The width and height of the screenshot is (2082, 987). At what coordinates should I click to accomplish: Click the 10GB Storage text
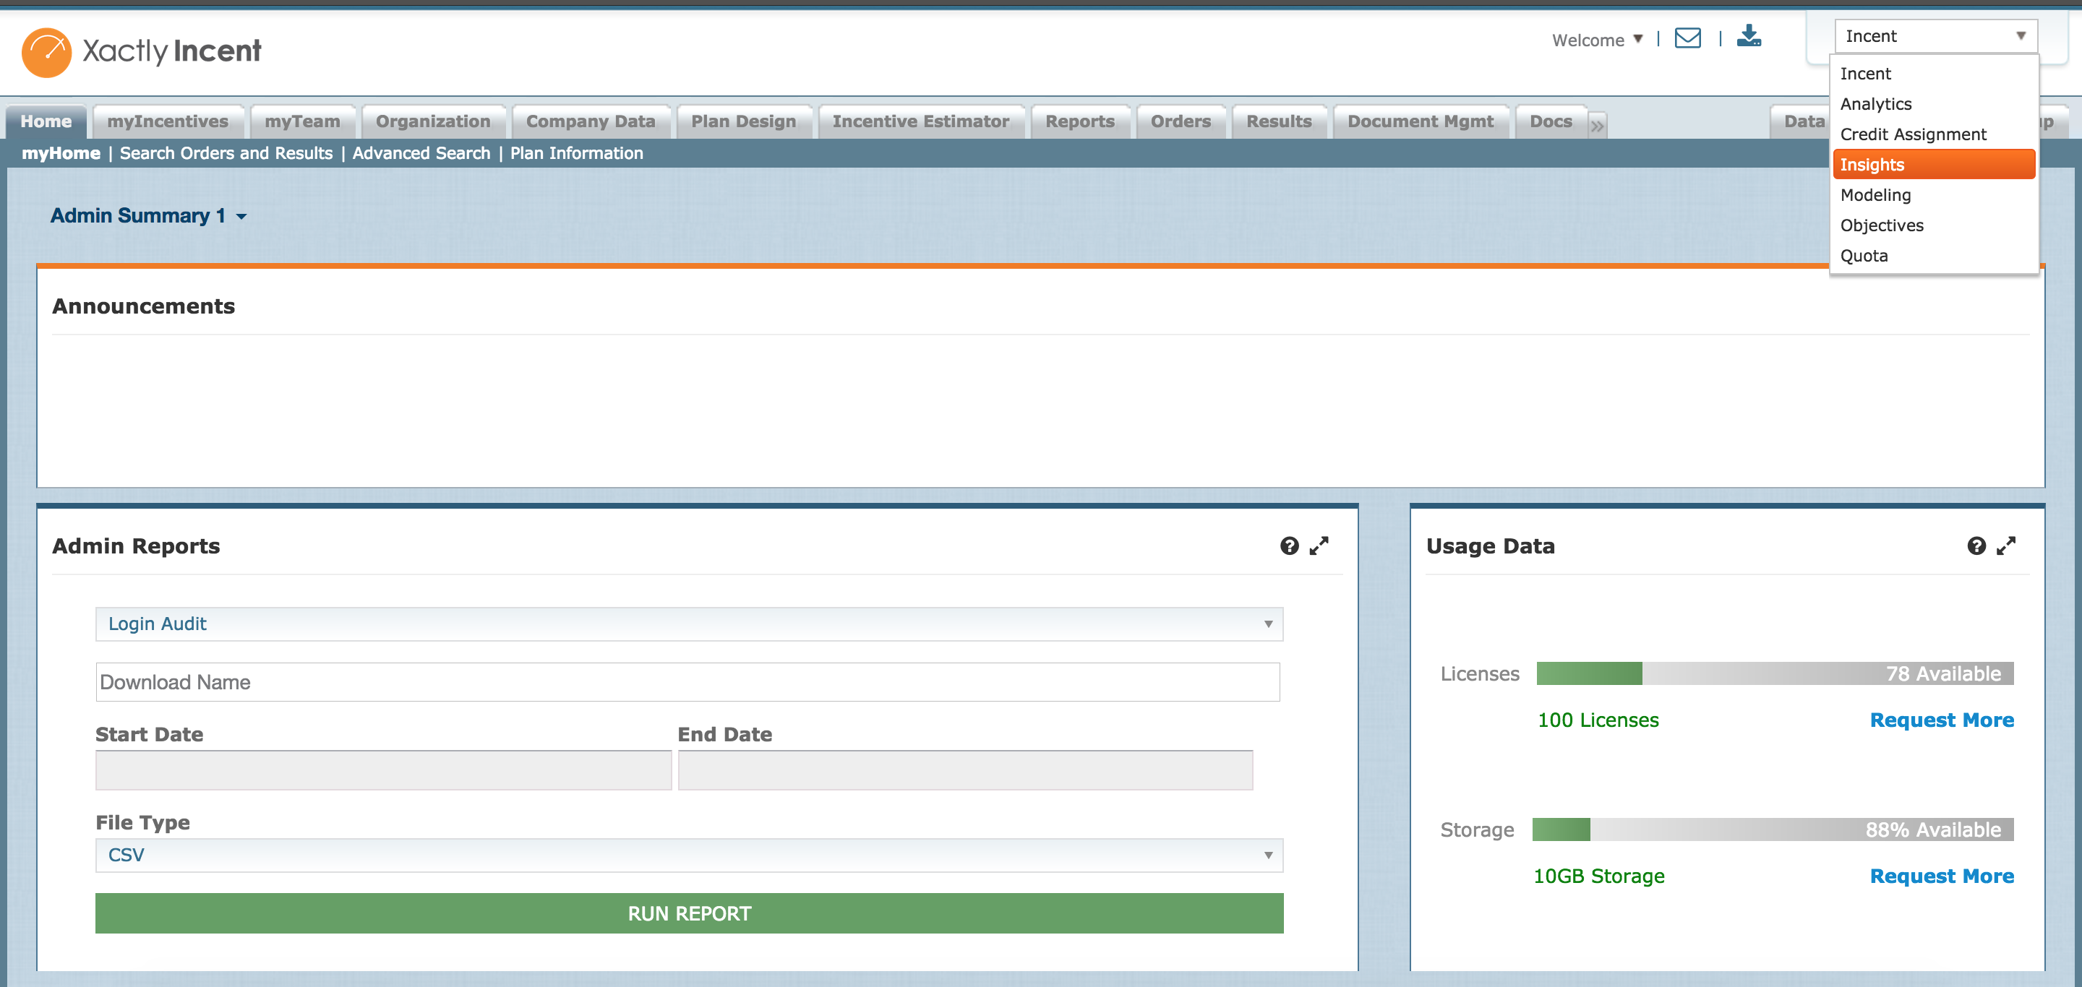[x=1598, y=876]
